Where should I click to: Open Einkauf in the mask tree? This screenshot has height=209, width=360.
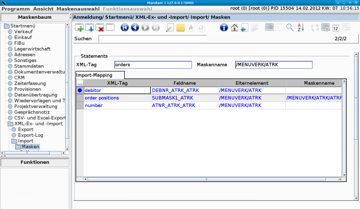[x=23, y=38]
